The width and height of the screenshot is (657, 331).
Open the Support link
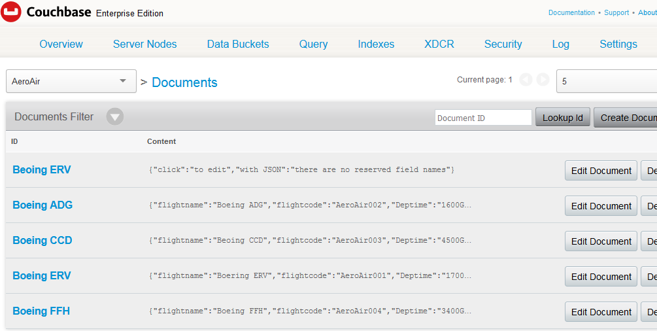(x=616, y=12)
